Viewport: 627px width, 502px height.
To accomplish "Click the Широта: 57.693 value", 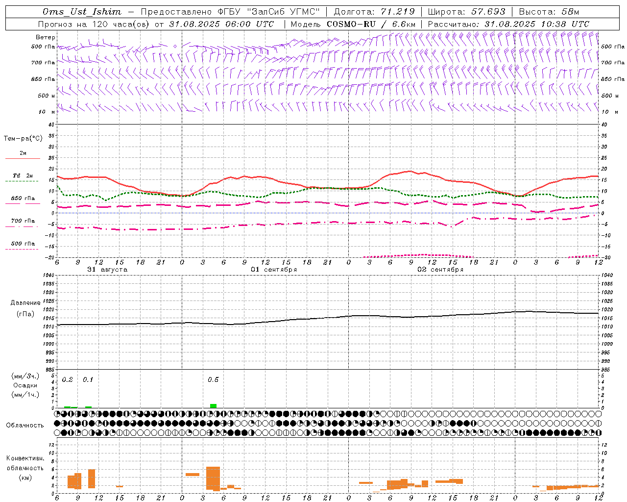I will 466,12.
